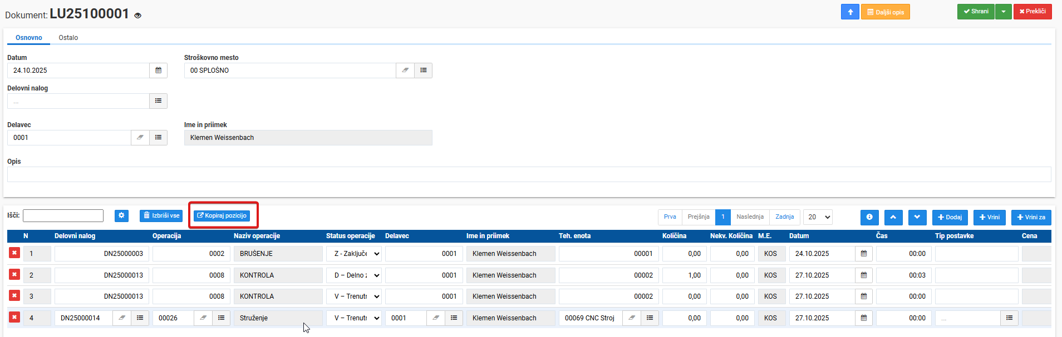Click the Izbriši vse button
Viewport: 1062px width, 337px height.
tap(161, 215)
